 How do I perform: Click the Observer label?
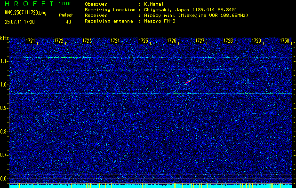(x=96, y=4)
